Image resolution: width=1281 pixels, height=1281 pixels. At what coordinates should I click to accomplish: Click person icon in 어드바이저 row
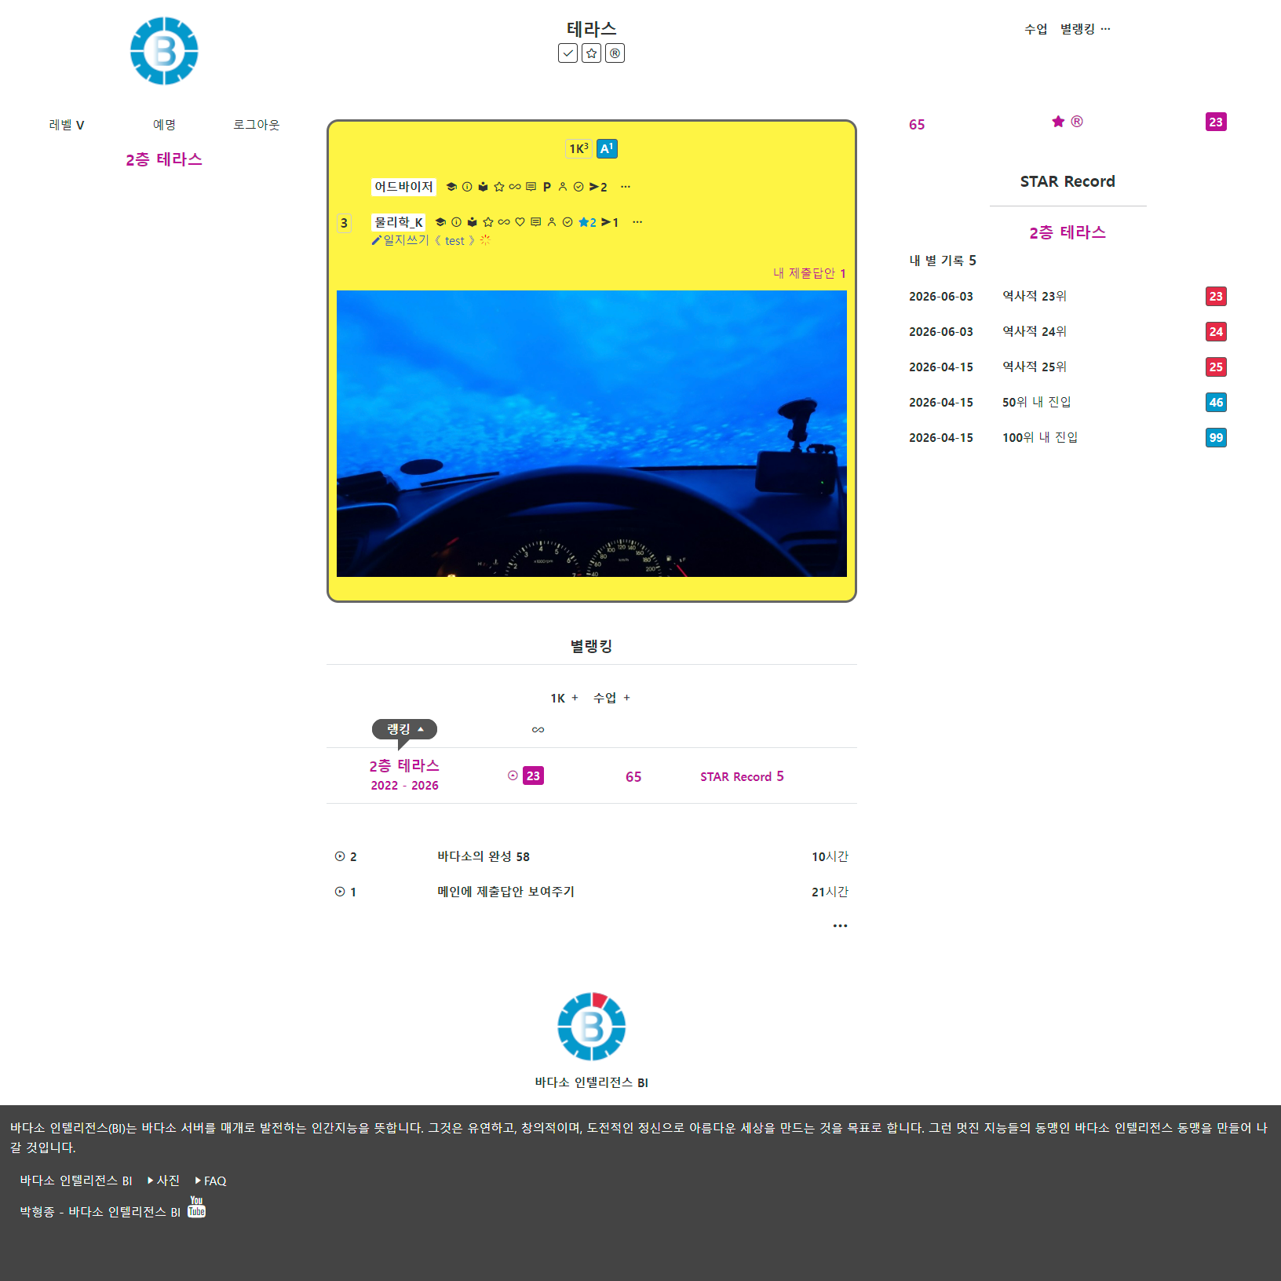pos(563,187)
